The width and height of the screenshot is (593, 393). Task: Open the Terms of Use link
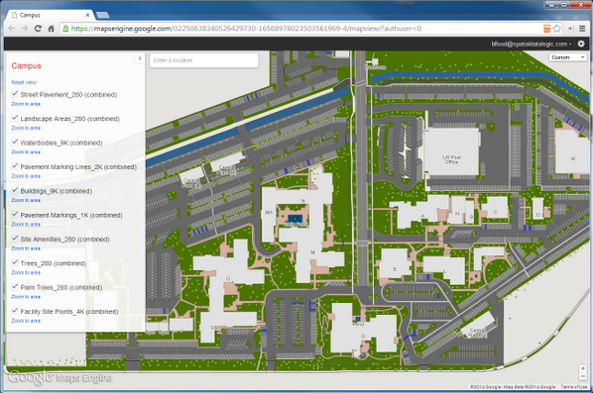coord(573,387)
